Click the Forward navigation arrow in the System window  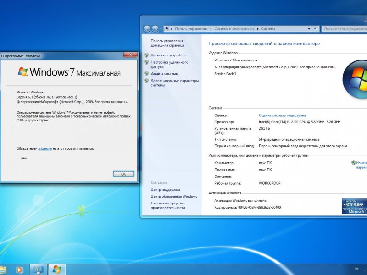point(155,29)
